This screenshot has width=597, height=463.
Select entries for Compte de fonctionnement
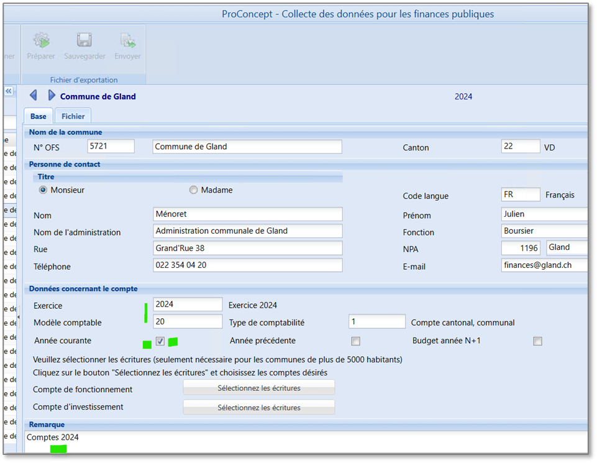258,388
